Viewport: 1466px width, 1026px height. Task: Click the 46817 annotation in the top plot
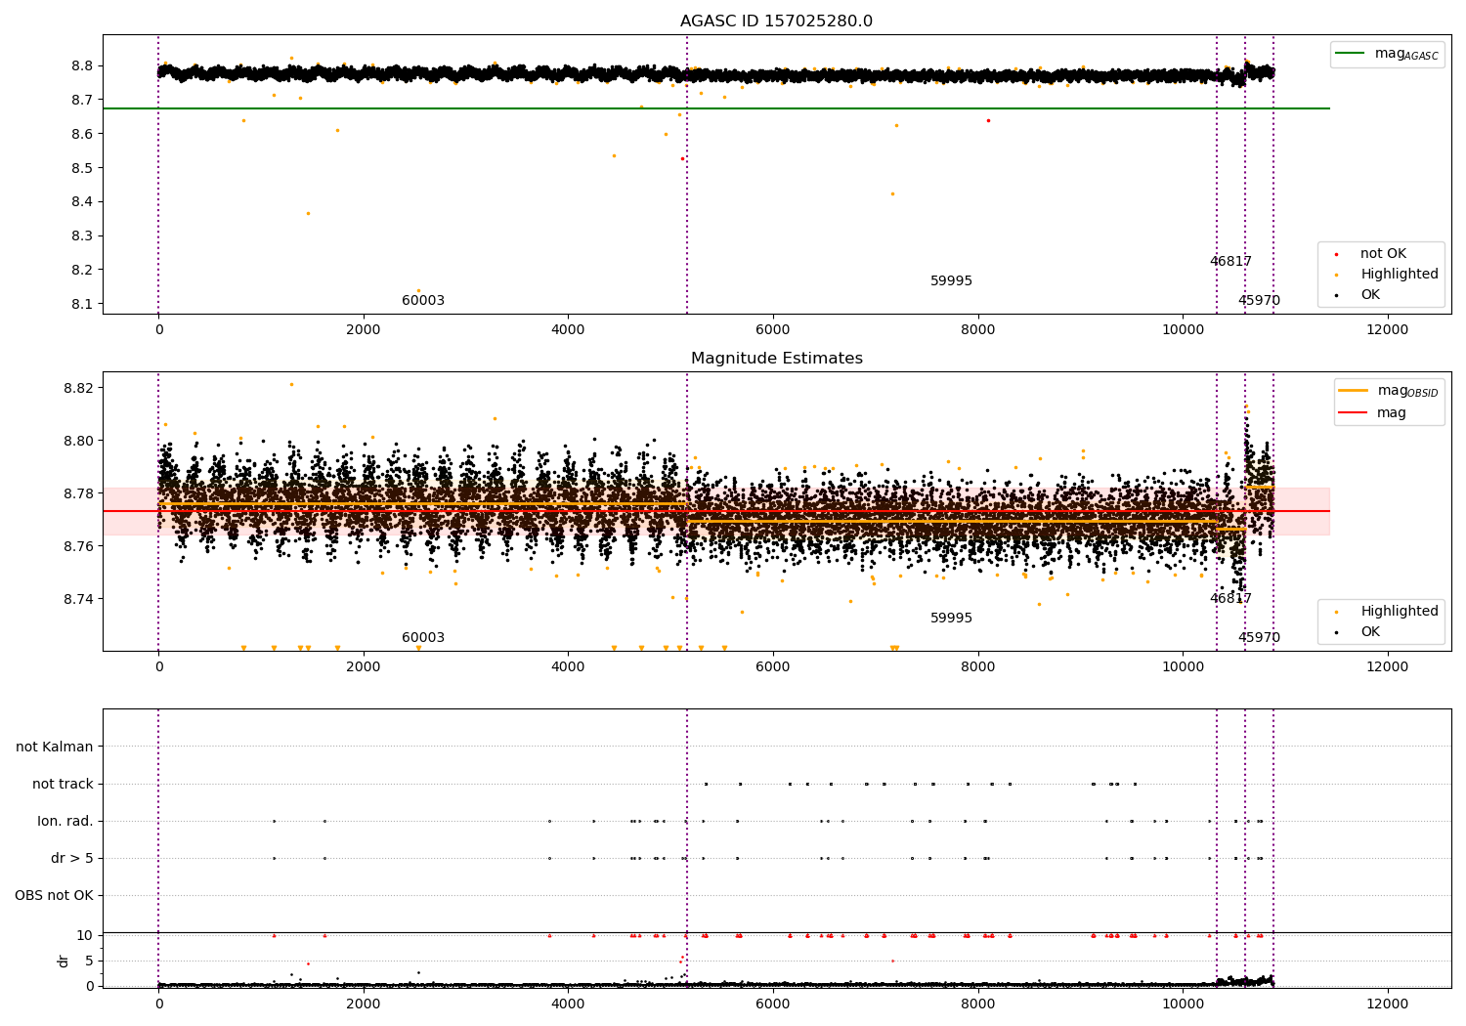1230,261
